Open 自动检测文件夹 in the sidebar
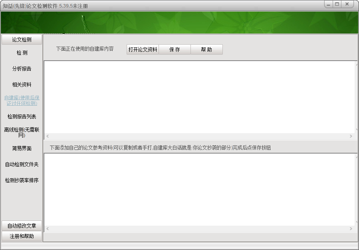 (22, 164)
